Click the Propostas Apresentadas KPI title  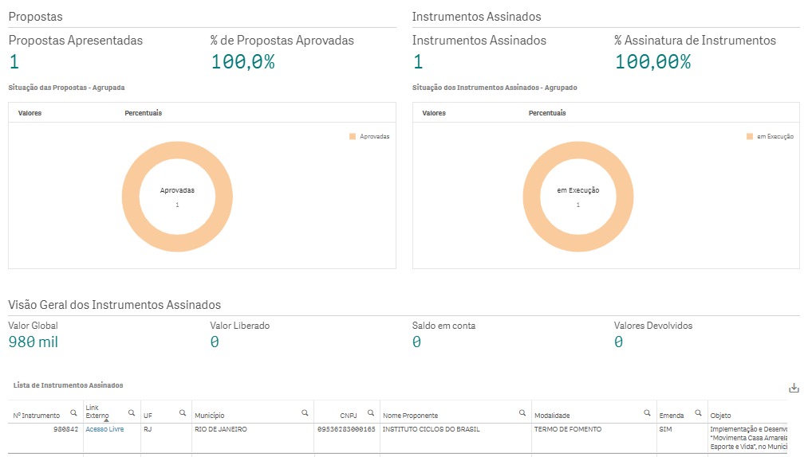click(76, 41)
